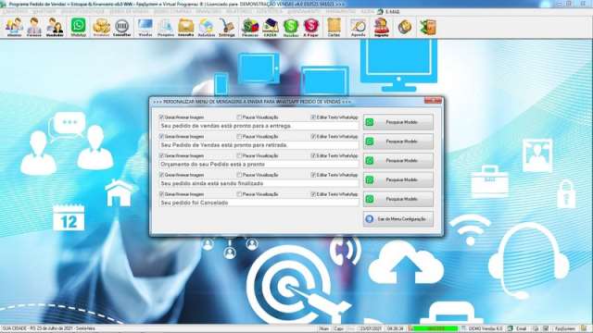Click the date 23/07/2021 in status bar
This screenshot has height=333, width=593.
click(x=371, y=329)
